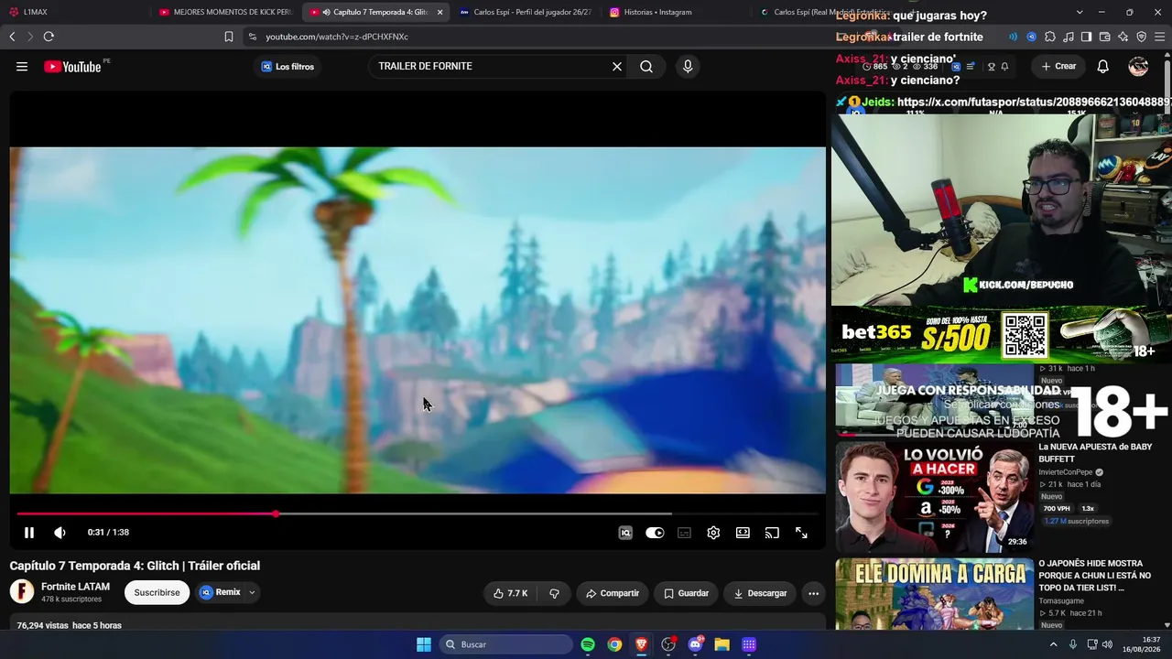This screenshot has width=1172, height=659.
Task: Open the Fortnite LATAM channel name link
Action: coord(75,587)
